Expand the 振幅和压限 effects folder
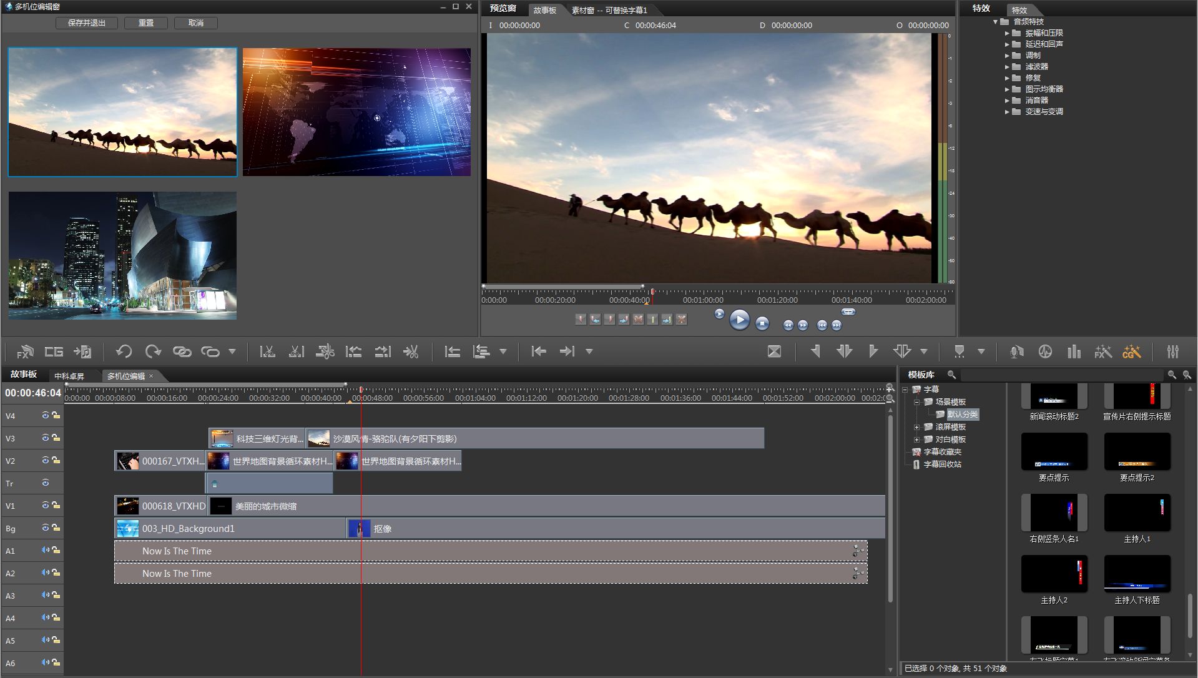This screenshot has width=1198, height=678. point(1007,33)
